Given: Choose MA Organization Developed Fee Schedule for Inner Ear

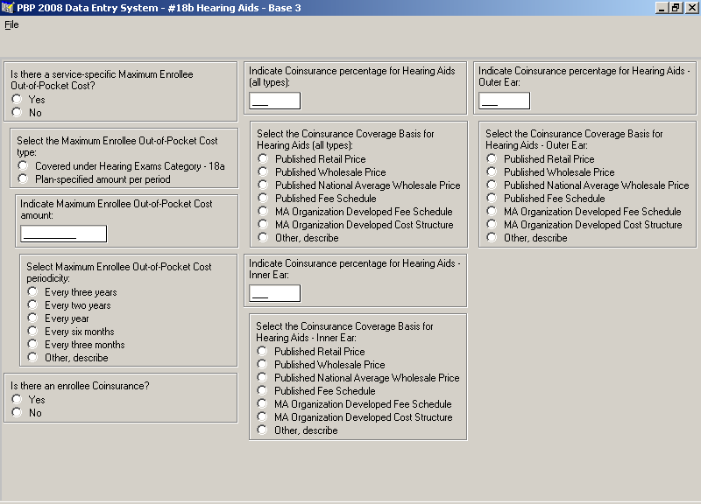Looking at the screenshot, I should [x=262, y=403].
